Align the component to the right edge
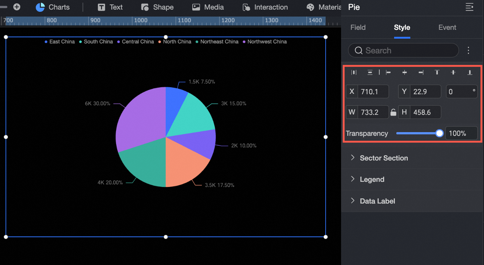 [421, 73]
